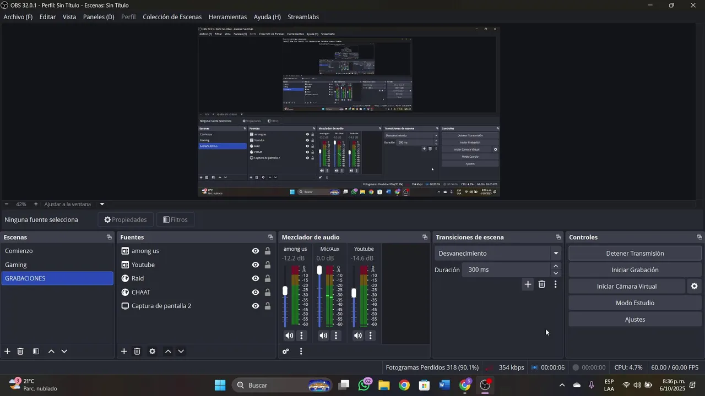The width and height of the screenshot is (705, 396).
Task: Hide the among us source
Action: click(256, 251)
